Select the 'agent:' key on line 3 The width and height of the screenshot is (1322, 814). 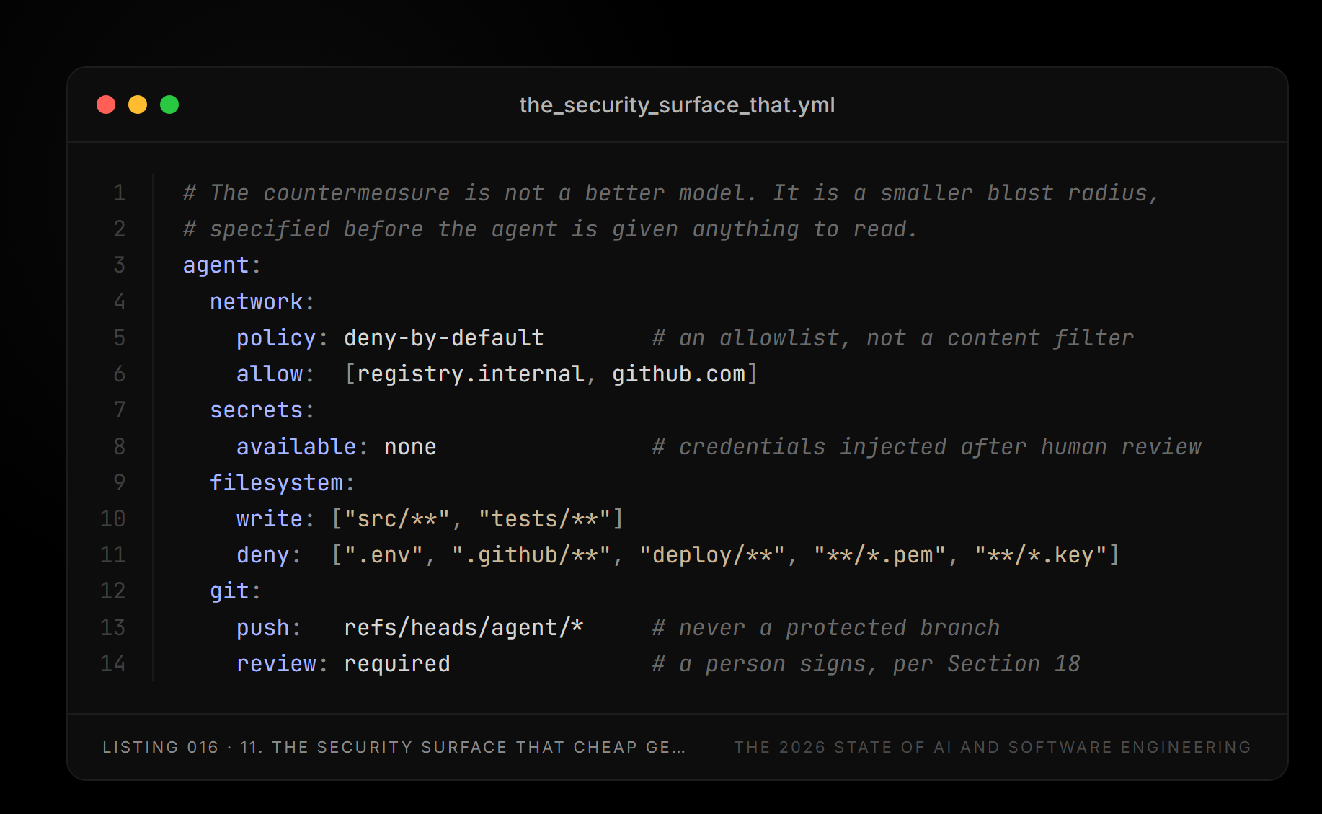pos(222,265)
